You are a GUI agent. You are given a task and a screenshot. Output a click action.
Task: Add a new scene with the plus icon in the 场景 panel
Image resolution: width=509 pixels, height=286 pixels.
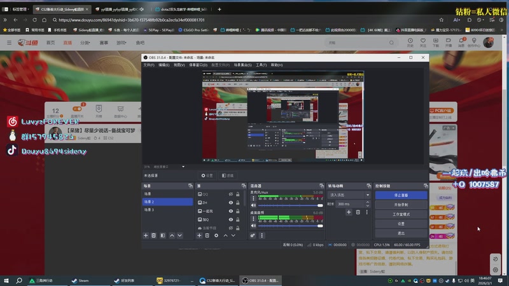[x=146, y=235]
